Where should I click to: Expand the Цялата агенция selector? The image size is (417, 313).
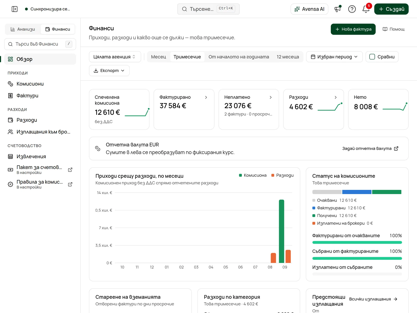pyautogui.click(x=115, y=57)
